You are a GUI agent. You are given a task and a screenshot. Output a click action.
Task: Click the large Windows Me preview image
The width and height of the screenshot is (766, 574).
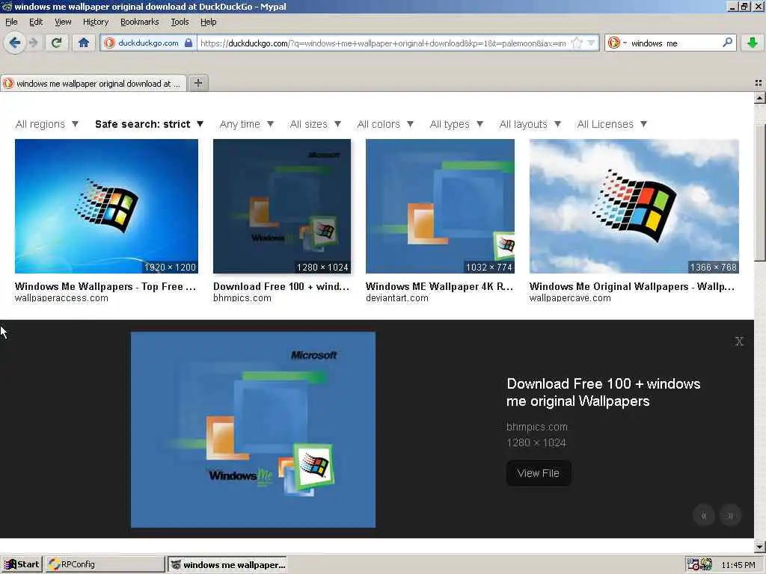[x=253, y=430]
